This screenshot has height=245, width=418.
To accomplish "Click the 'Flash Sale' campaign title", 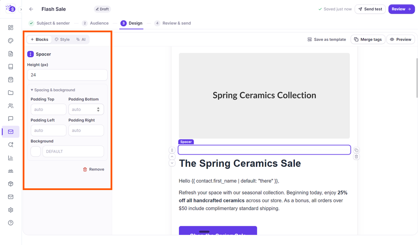I will coord(54,9).
